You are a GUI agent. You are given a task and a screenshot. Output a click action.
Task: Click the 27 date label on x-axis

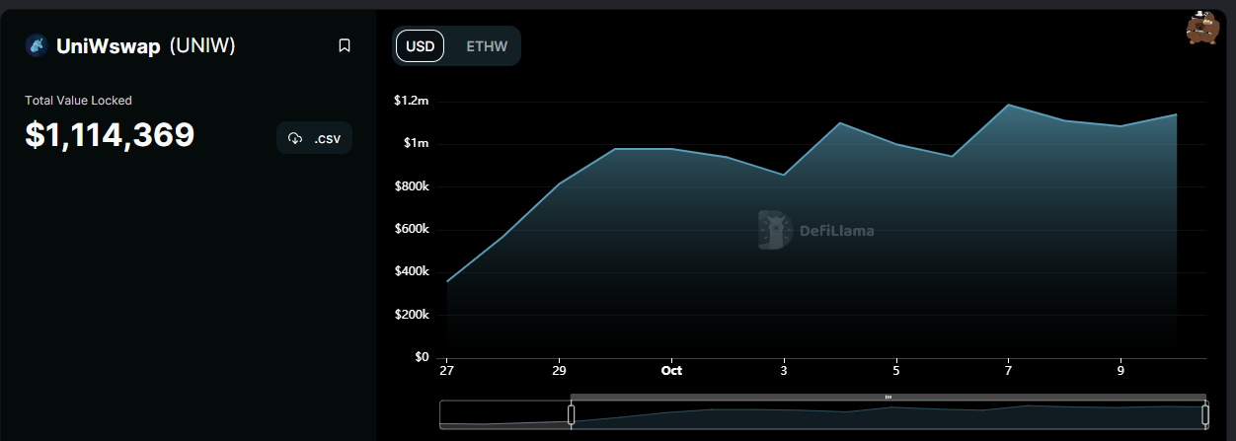[x=447, y=372]
